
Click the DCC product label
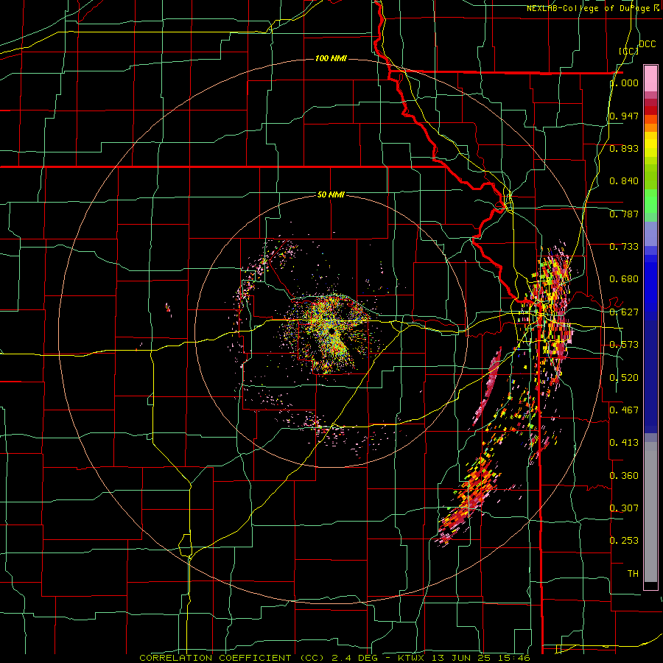point(648,44)
